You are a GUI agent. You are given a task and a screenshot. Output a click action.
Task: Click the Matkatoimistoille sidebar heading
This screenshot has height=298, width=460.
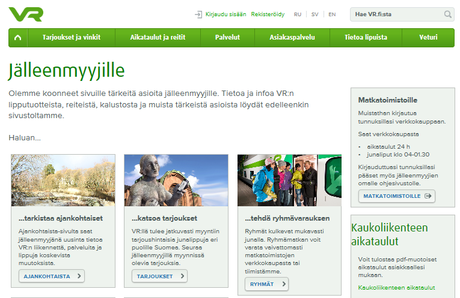[387, 100]
